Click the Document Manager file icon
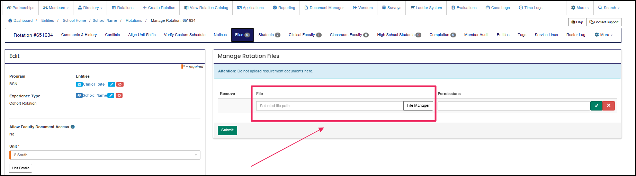This screenshot has width=636, height=176. click(x=306, y=8)
